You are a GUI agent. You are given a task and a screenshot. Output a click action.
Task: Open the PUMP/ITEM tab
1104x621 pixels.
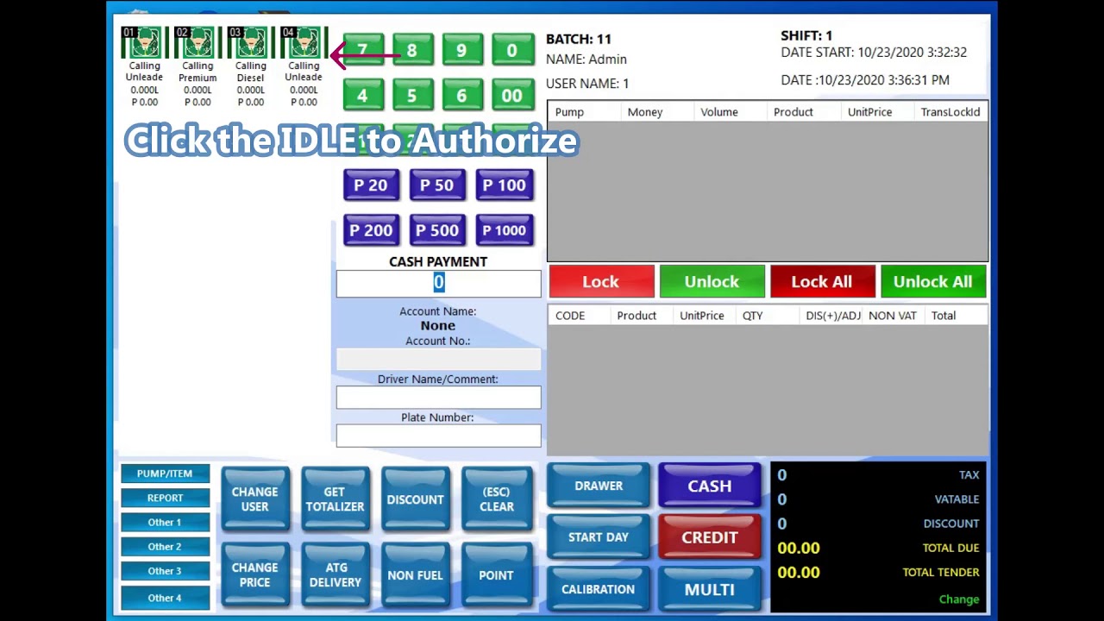[x=165, y=474]
